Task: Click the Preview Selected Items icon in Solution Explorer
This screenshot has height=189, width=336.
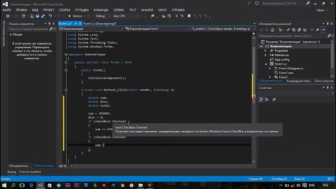Action: (323, 30)
